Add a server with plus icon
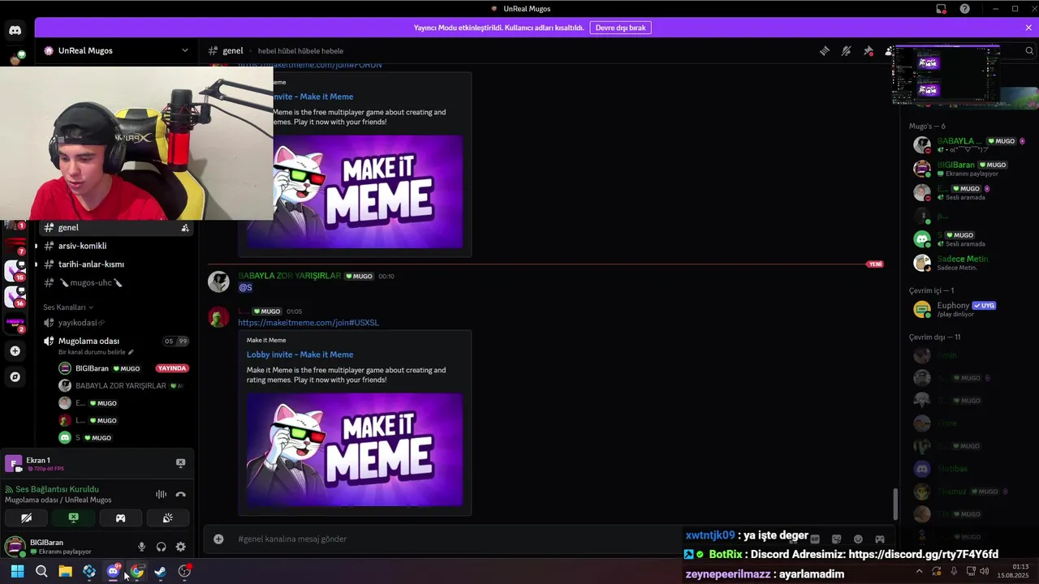This screenshot has width=1039, height=584. click(15, 351)
